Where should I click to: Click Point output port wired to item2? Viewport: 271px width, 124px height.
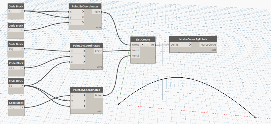click(x=99, y=95)
